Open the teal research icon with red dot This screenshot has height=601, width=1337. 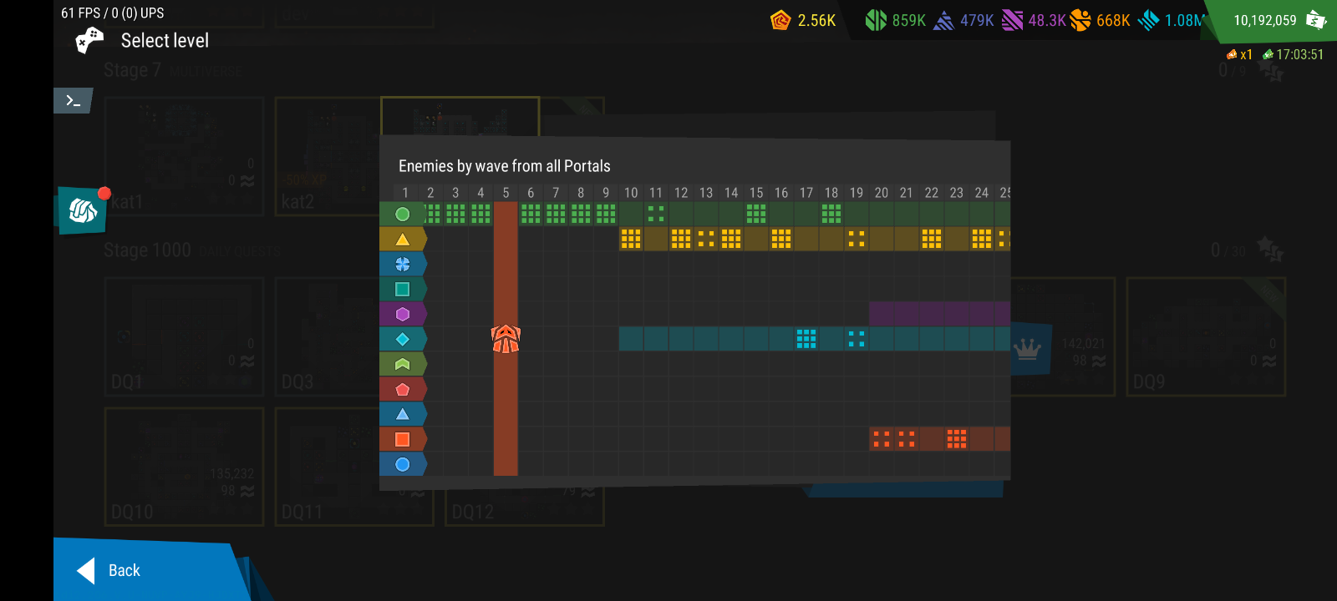[x=83, y=210]
